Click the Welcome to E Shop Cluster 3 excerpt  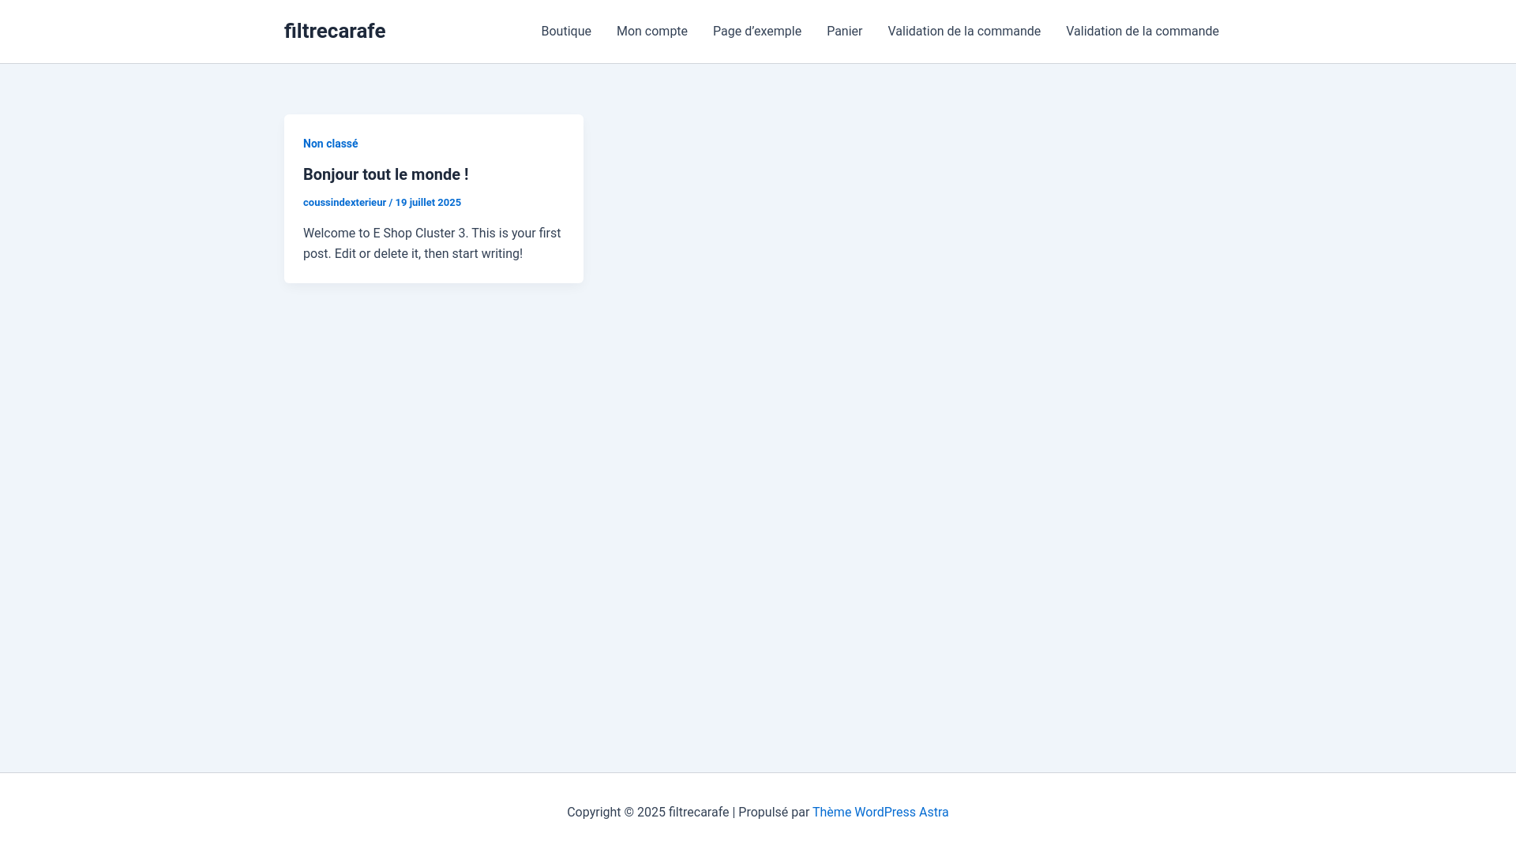(433, 244)
